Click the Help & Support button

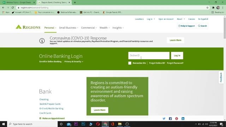pos(186,26)
